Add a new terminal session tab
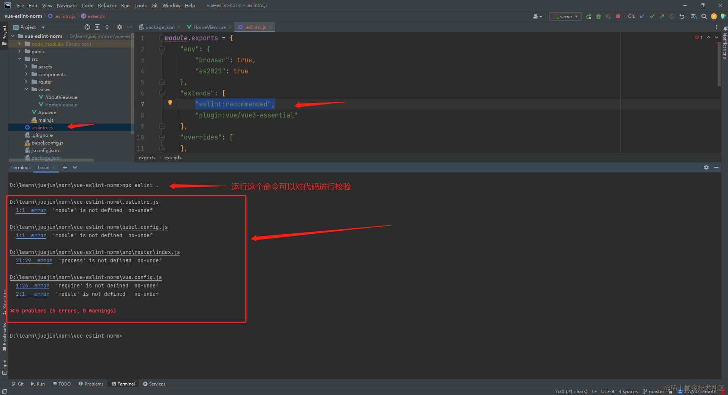Screen dimensions: 728x395 point(65,167)
